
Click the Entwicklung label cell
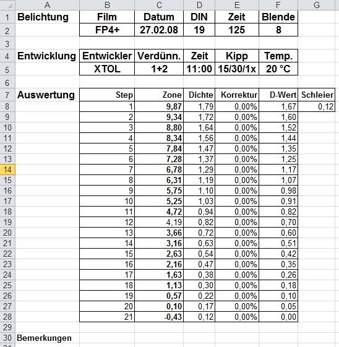click(47, 56)
